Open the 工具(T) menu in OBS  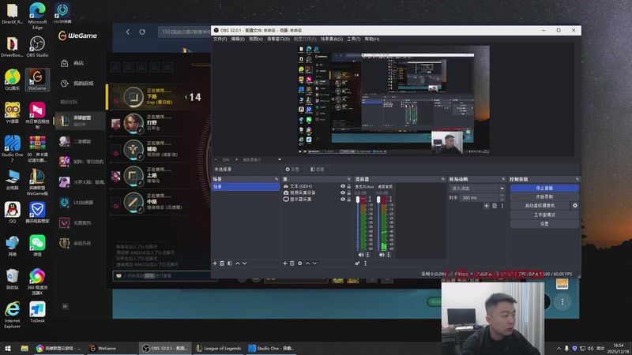[x=354, y=39]
